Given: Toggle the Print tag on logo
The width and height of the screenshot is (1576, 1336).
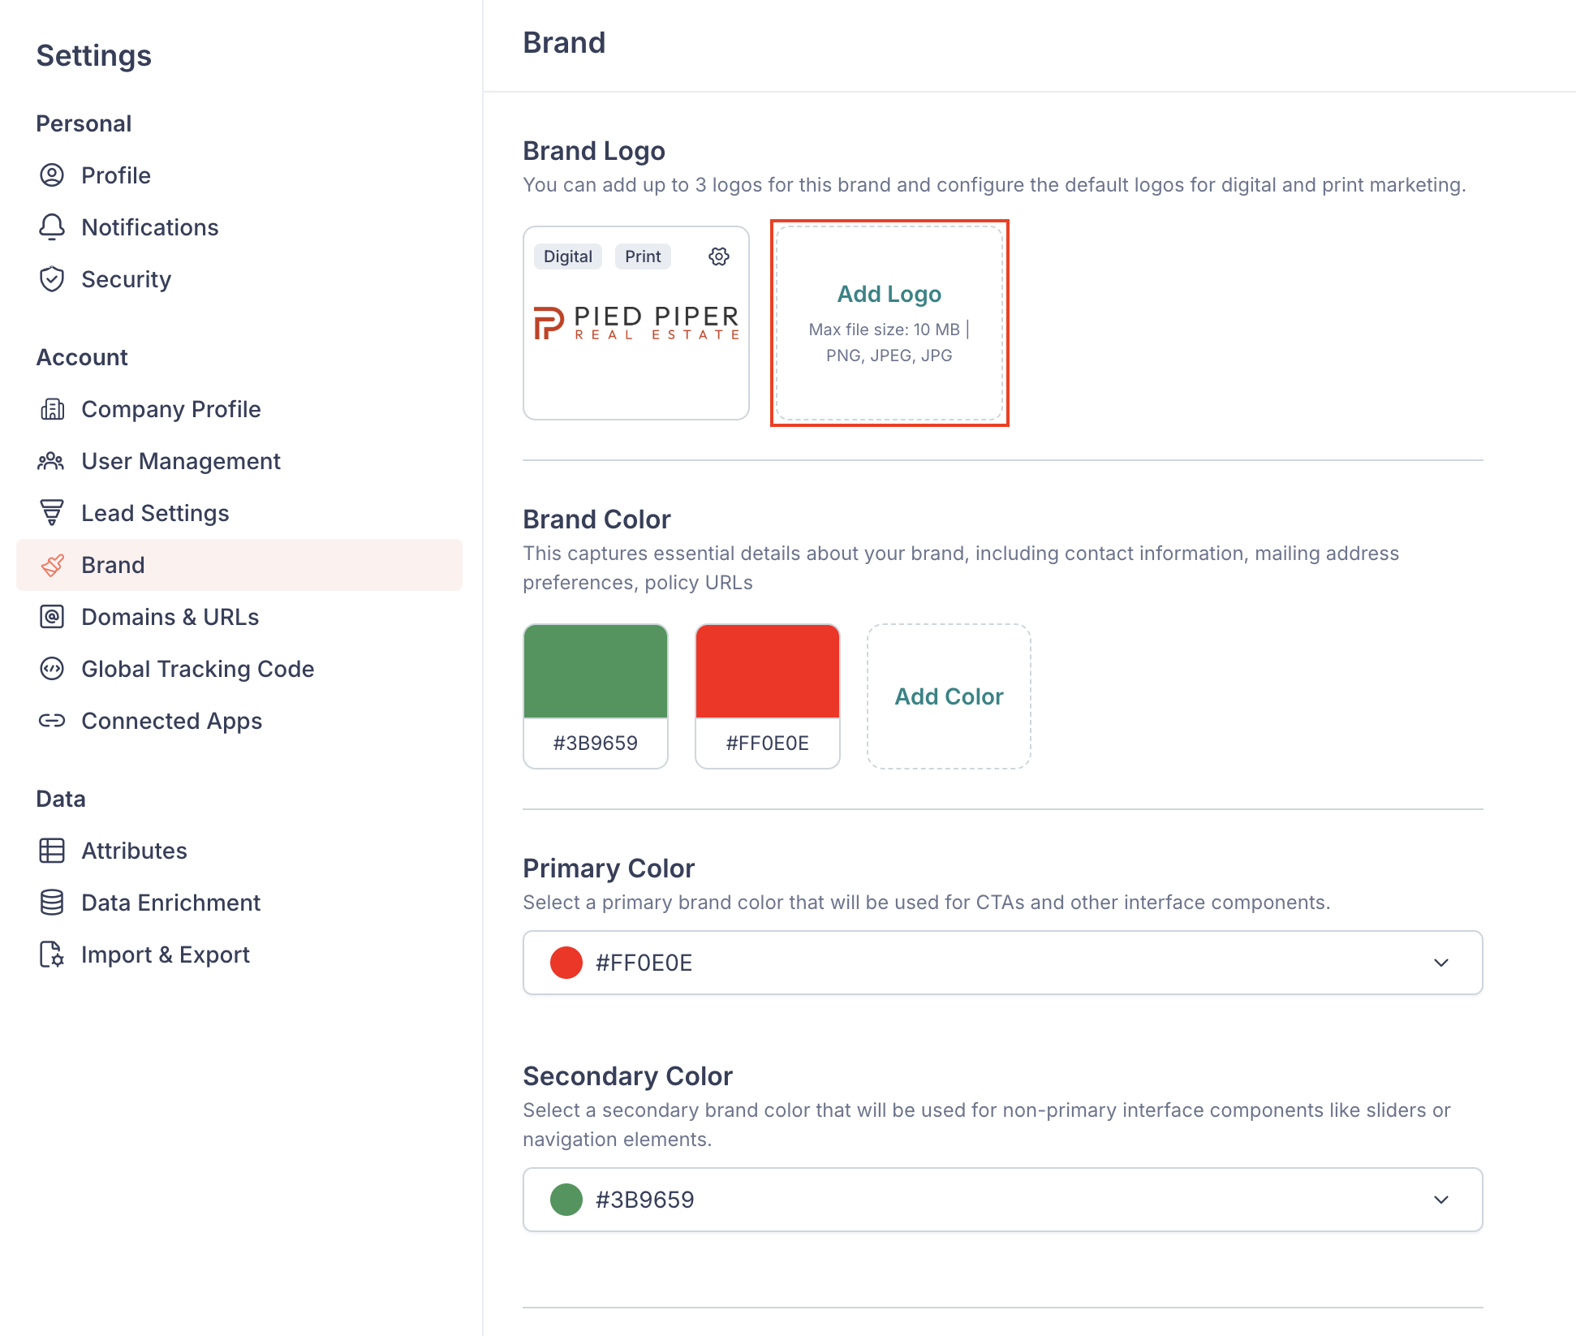Looking at the screenshot, I should pos(643,256).
